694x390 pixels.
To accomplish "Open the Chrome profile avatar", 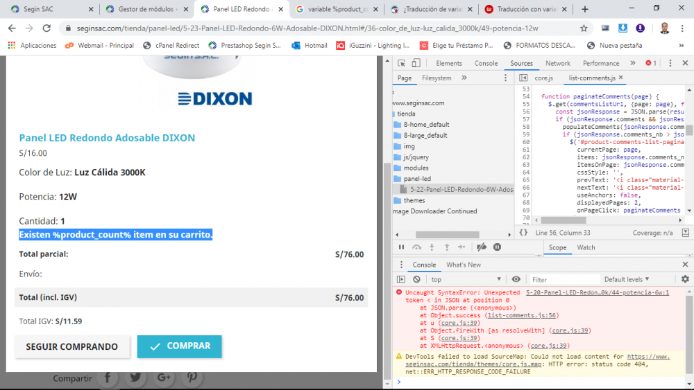I will click(x=664, y=28).
